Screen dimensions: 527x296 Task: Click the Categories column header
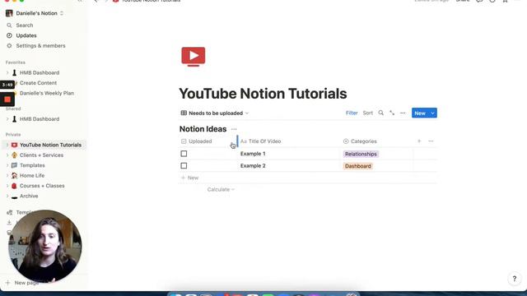point(360,141)
